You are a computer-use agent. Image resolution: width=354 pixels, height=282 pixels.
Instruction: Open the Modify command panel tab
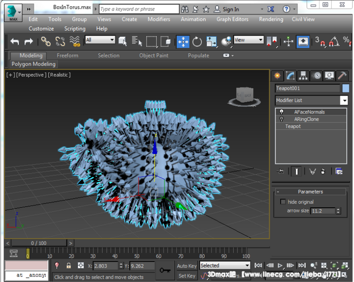tap(290, 76)
